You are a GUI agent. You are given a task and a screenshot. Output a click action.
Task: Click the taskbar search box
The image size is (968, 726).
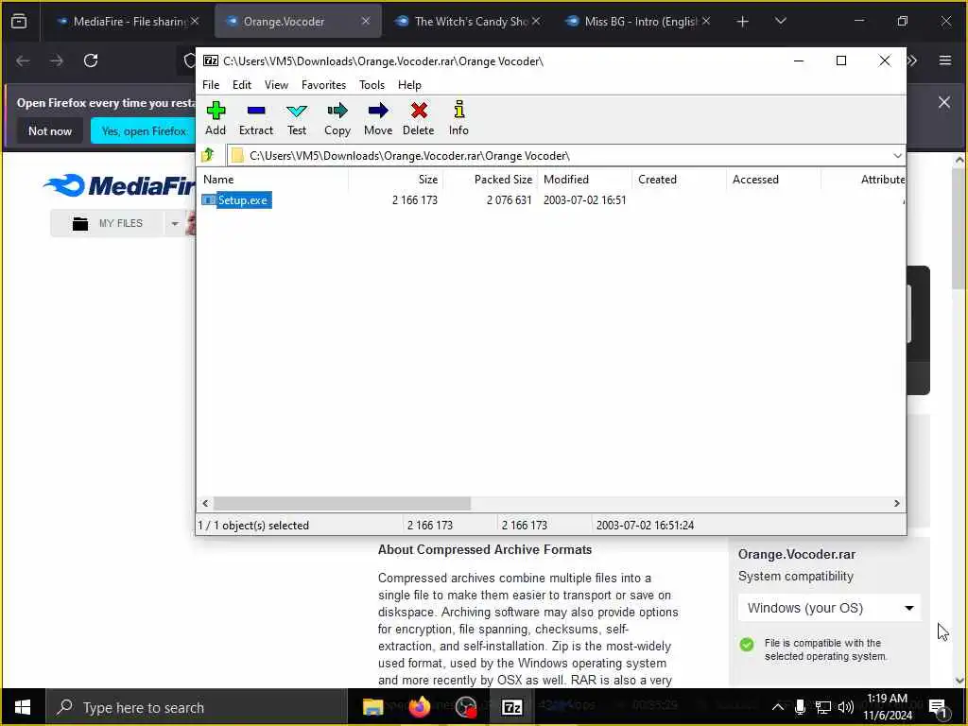197,707
